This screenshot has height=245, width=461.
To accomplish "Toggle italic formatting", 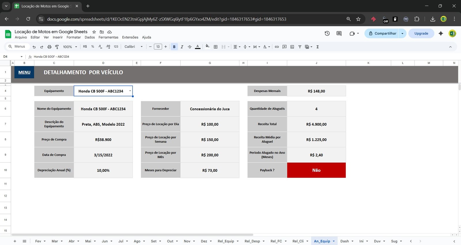I will point(182,47).
